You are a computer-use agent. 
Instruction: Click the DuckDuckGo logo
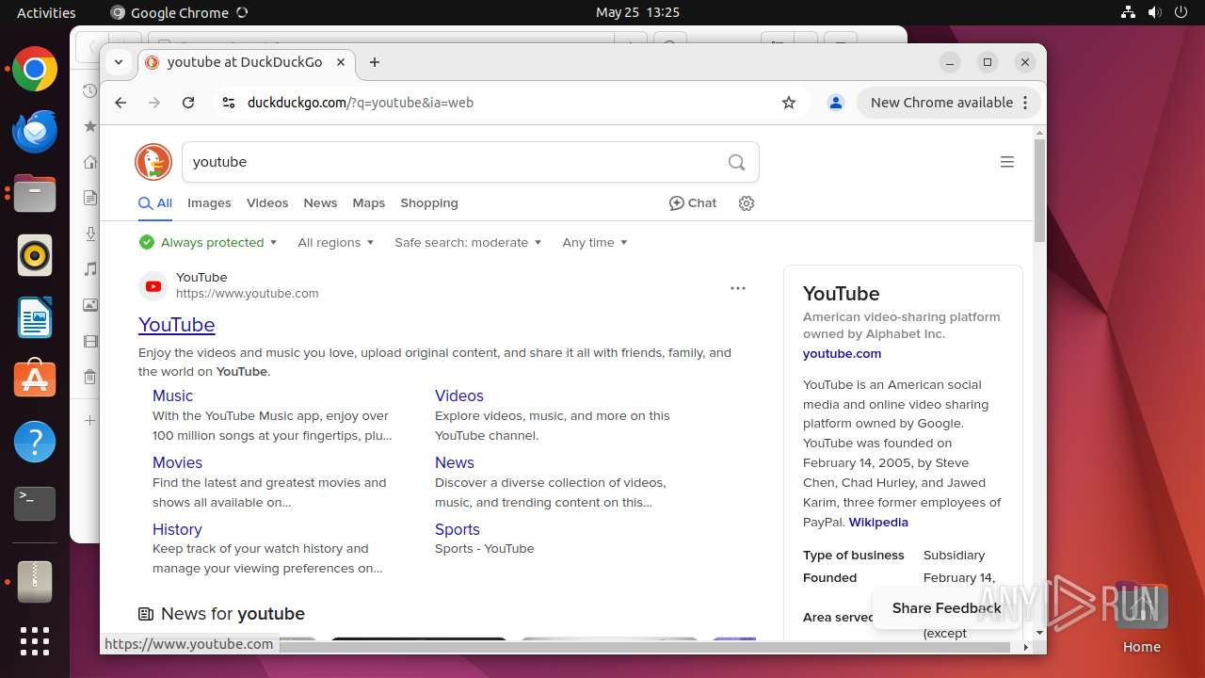153,162
